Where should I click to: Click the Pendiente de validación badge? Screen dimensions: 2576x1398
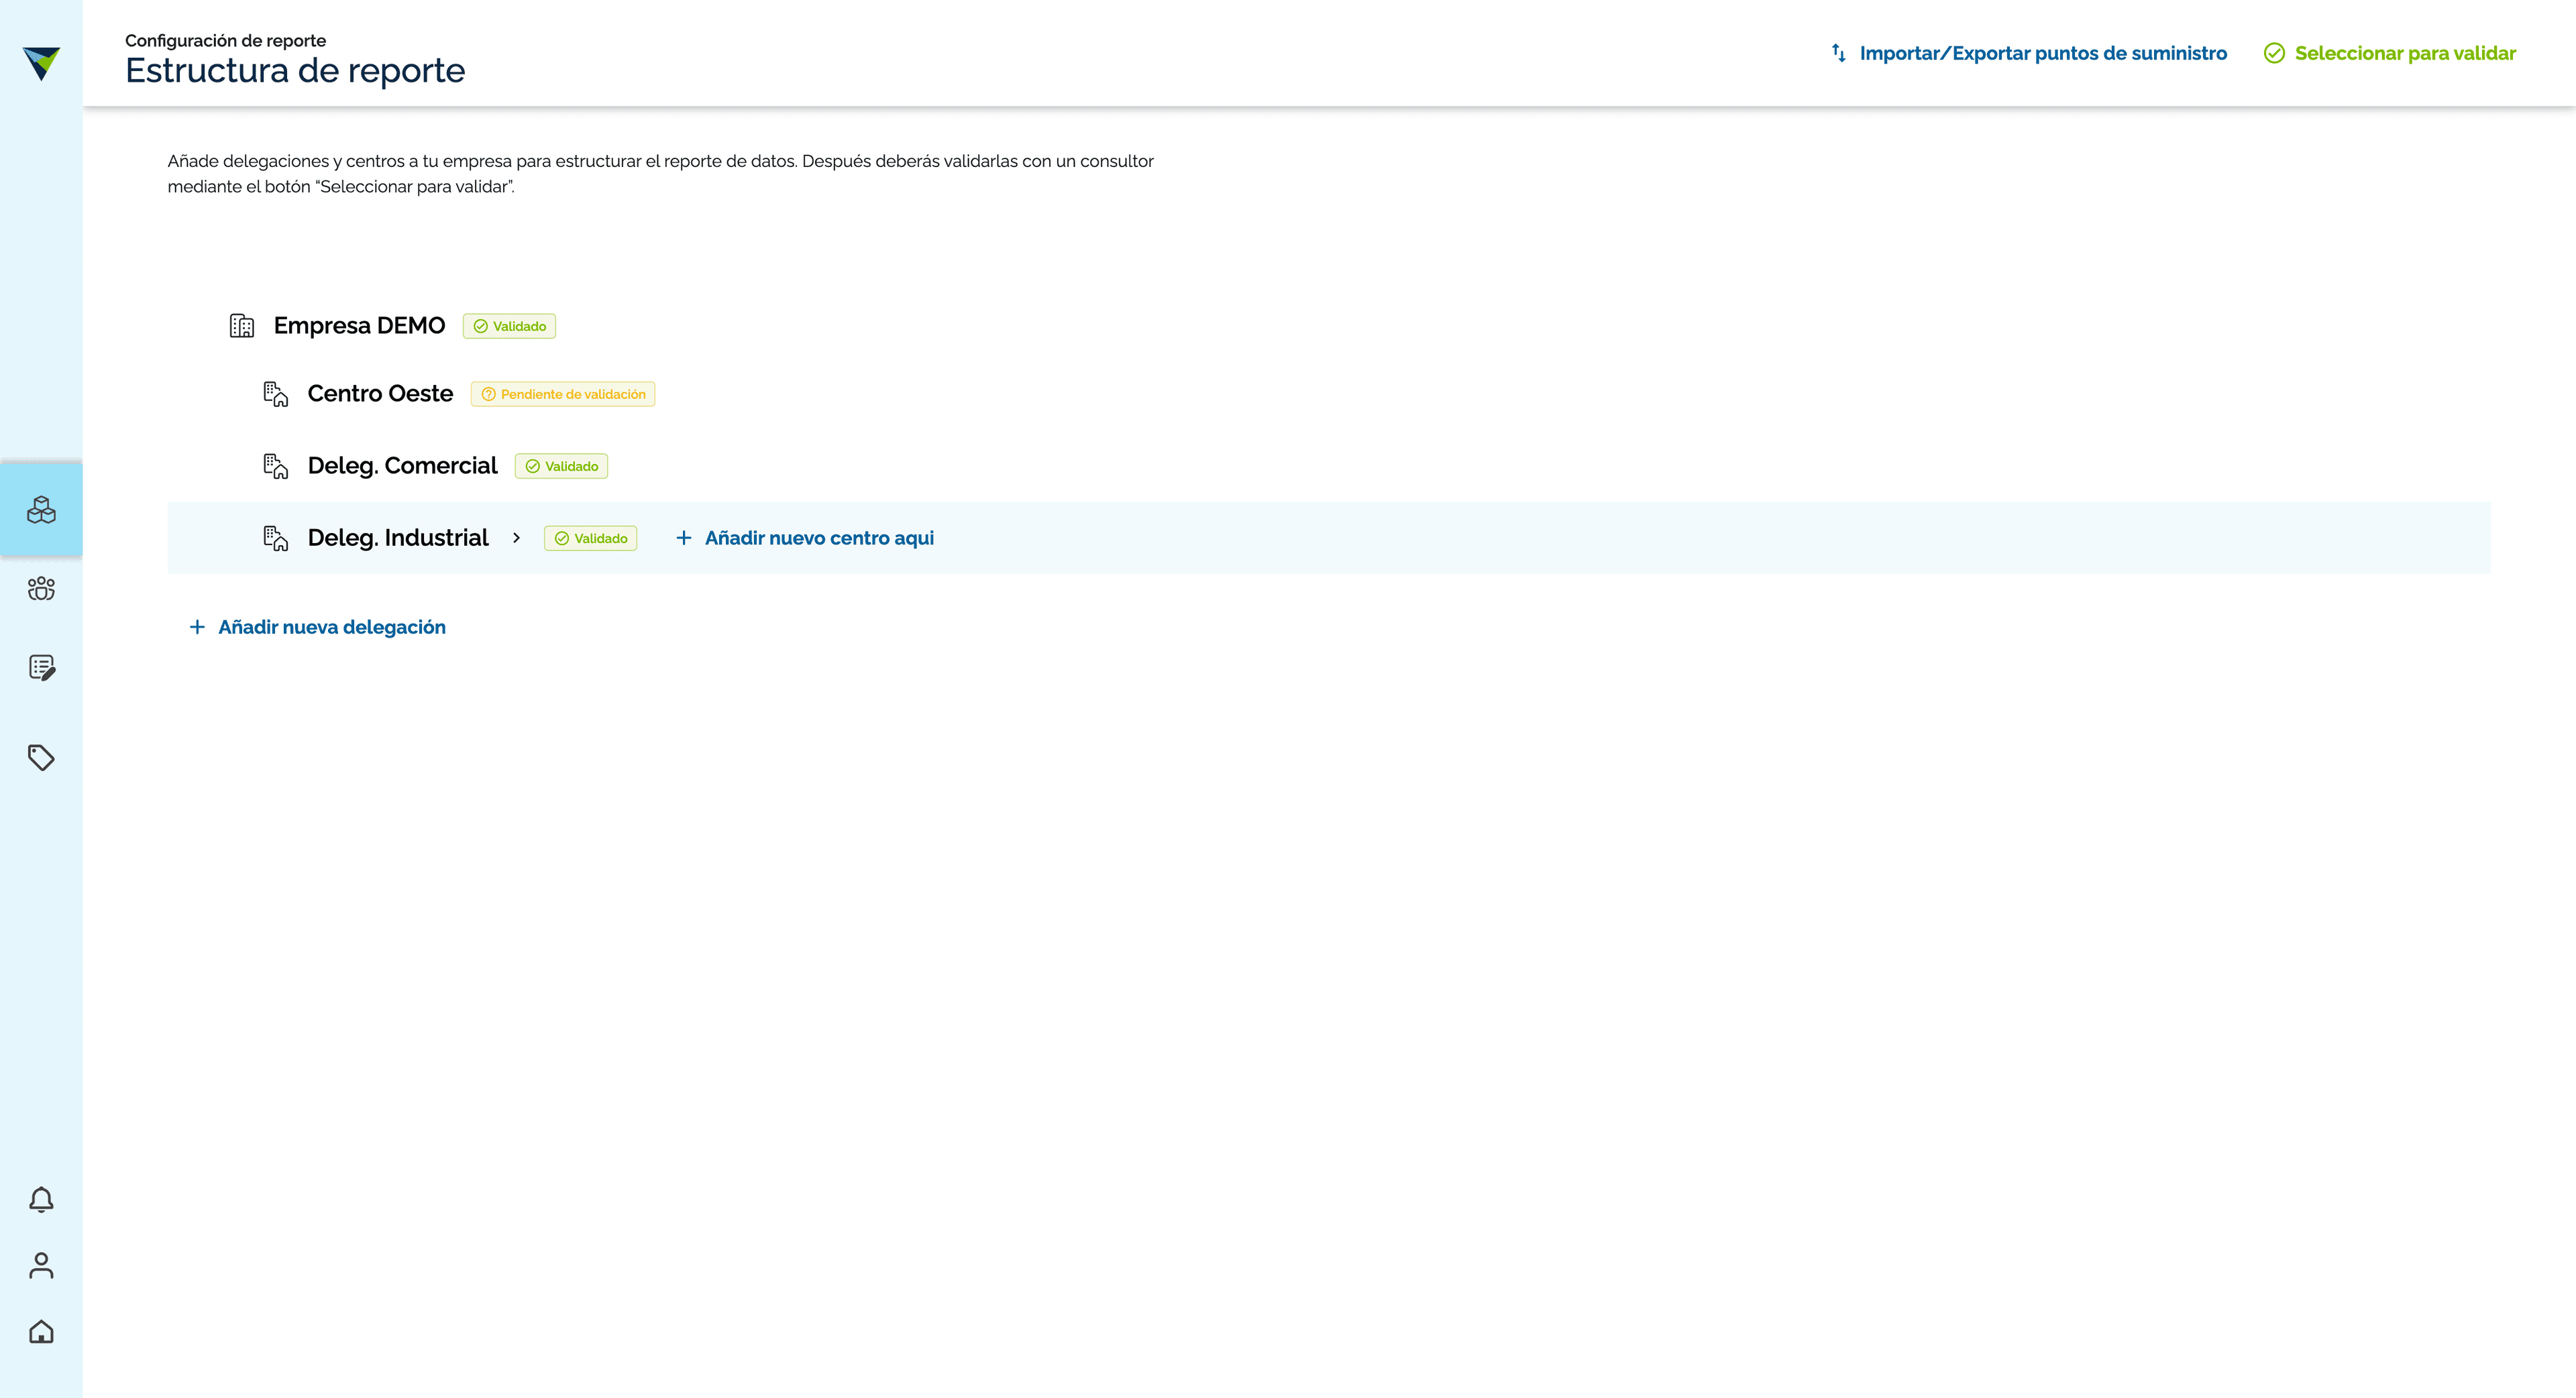pos(563,395)
